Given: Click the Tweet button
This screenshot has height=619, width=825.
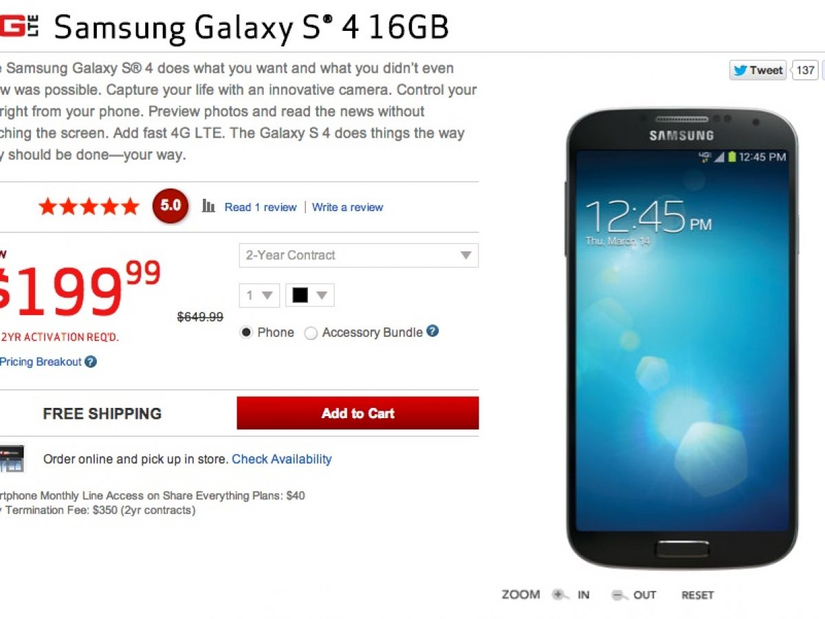Looking at the screenshot, I should (758, 70).
